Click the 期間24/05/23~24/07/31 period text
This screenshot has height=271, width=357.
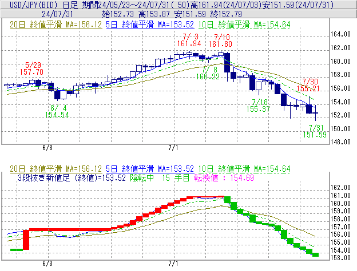(128, 5)
